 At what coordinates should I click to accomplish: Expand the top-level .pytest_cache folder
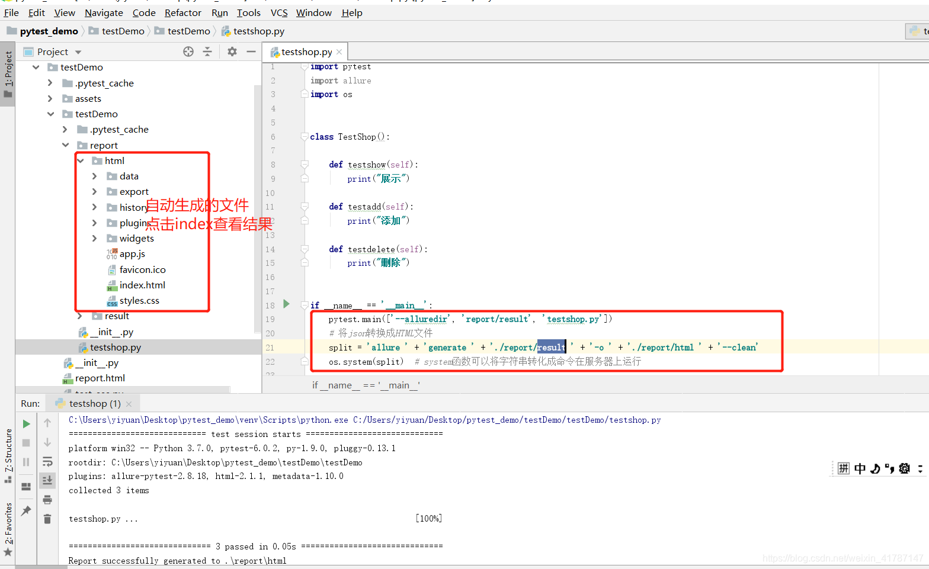[x=50, y=83]
